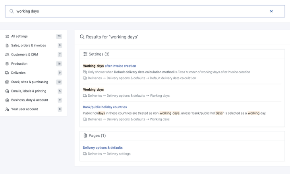Image resolution: width=290 pixels, height=174 pixels.
Task: Click the Settings (3) sliders icon
Action: 85,54
